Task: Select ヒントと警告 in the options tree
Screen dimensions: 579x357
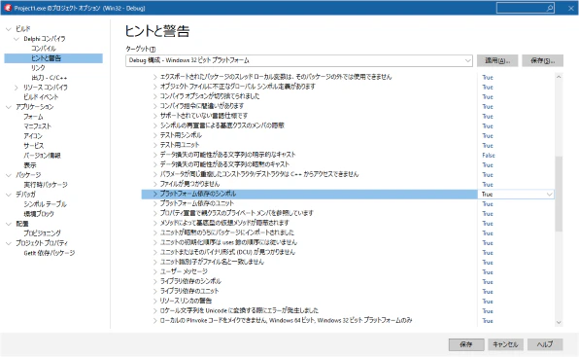Action: pyautogui.click(x=47, y=58)
